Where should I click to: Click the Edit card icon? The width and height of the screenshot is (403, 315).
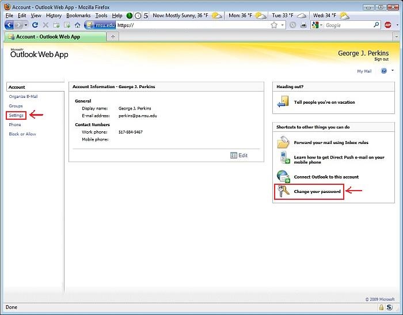pyautogui.click(x=233, y=155)
